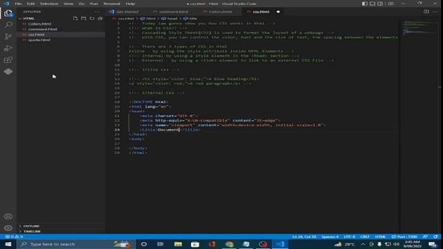
Task: Open Explorer panel more actions menu
Action: click(97, 12)
